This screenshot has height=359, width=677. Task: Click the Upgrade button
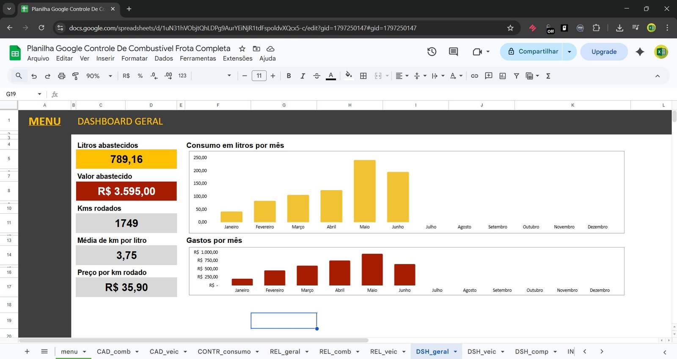pyautogui.click(x=604, y=52)
